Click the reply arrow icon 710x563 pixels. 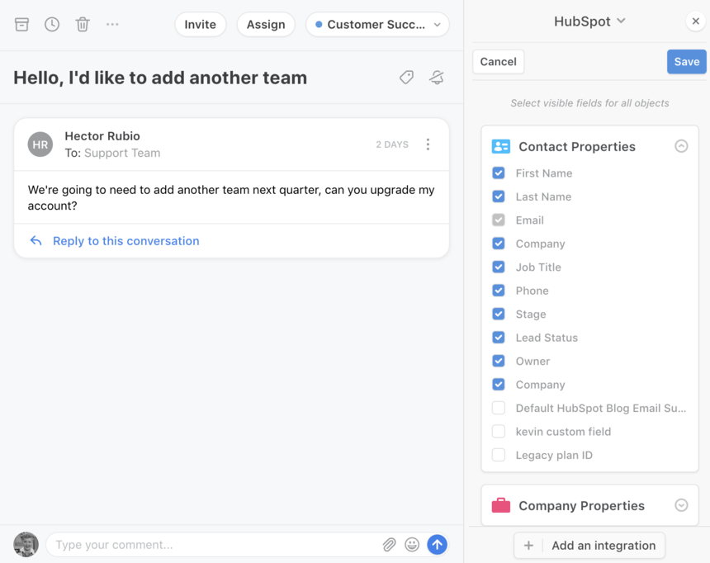point(36,240)
